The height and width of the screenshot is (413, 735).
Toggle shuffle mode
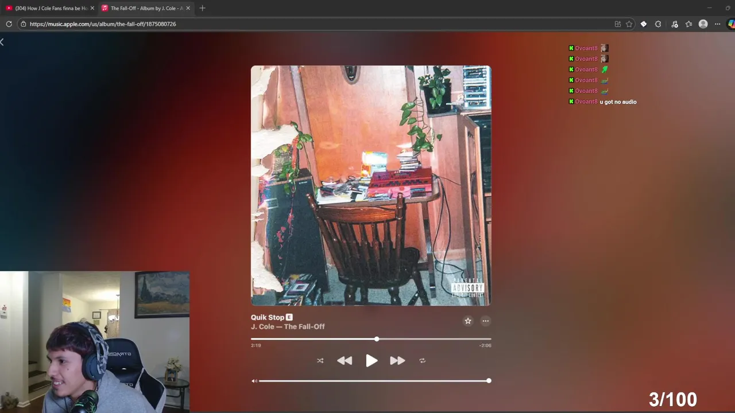click(x=320, y=361)
